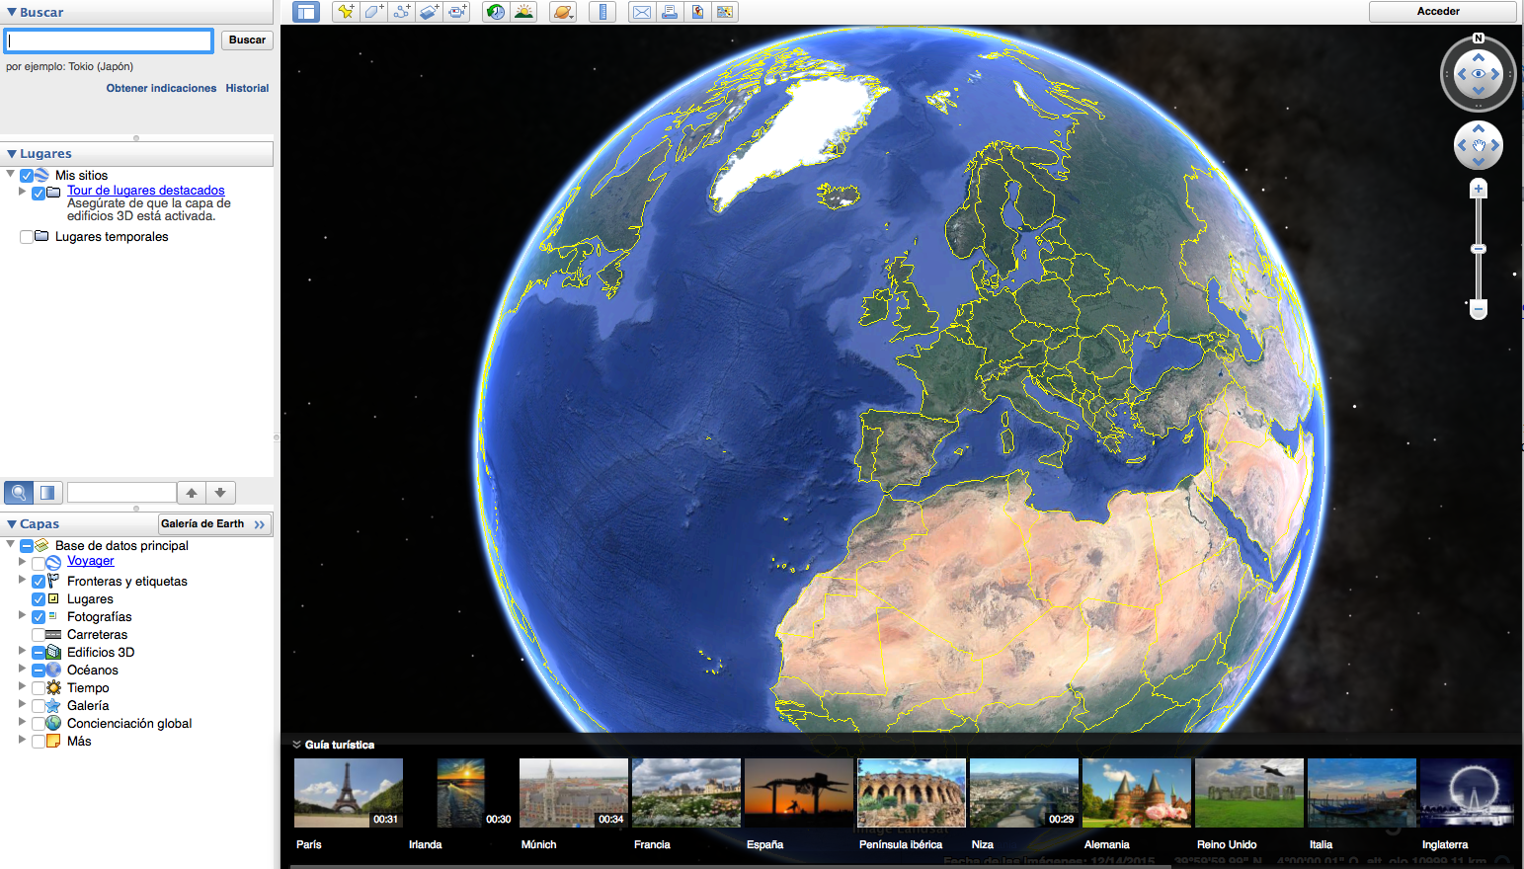Image resolution: width=1524 pixels, height=869 pixels.
Task: Expand the Galería layer
Action: pyautogui.click(x=22, y=704)
